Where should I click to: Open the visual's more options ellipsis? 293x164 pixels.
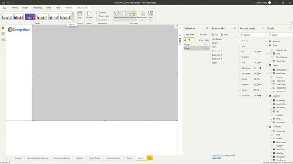pyautogui.click(x=175, y=27)
